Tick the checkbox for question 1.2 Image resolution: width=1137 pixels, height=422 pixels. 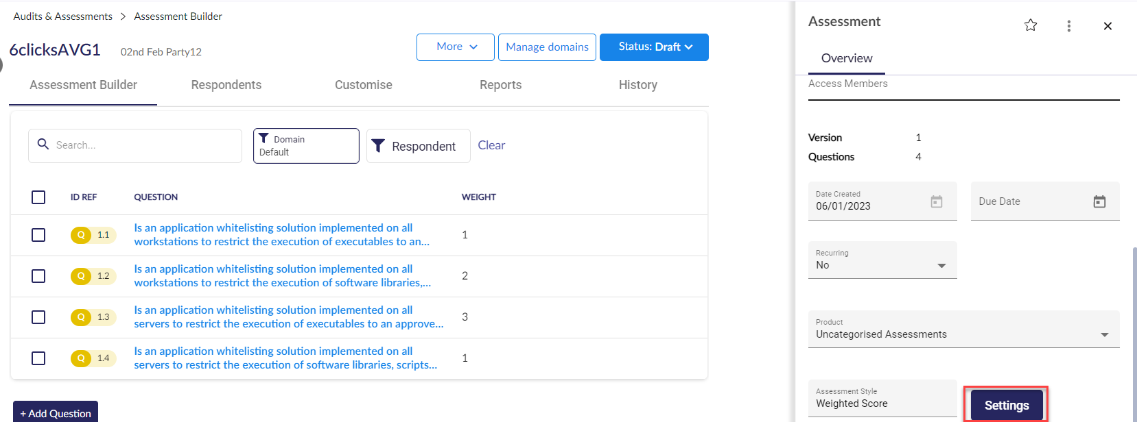pyautogui.click(x=38, y=276)
